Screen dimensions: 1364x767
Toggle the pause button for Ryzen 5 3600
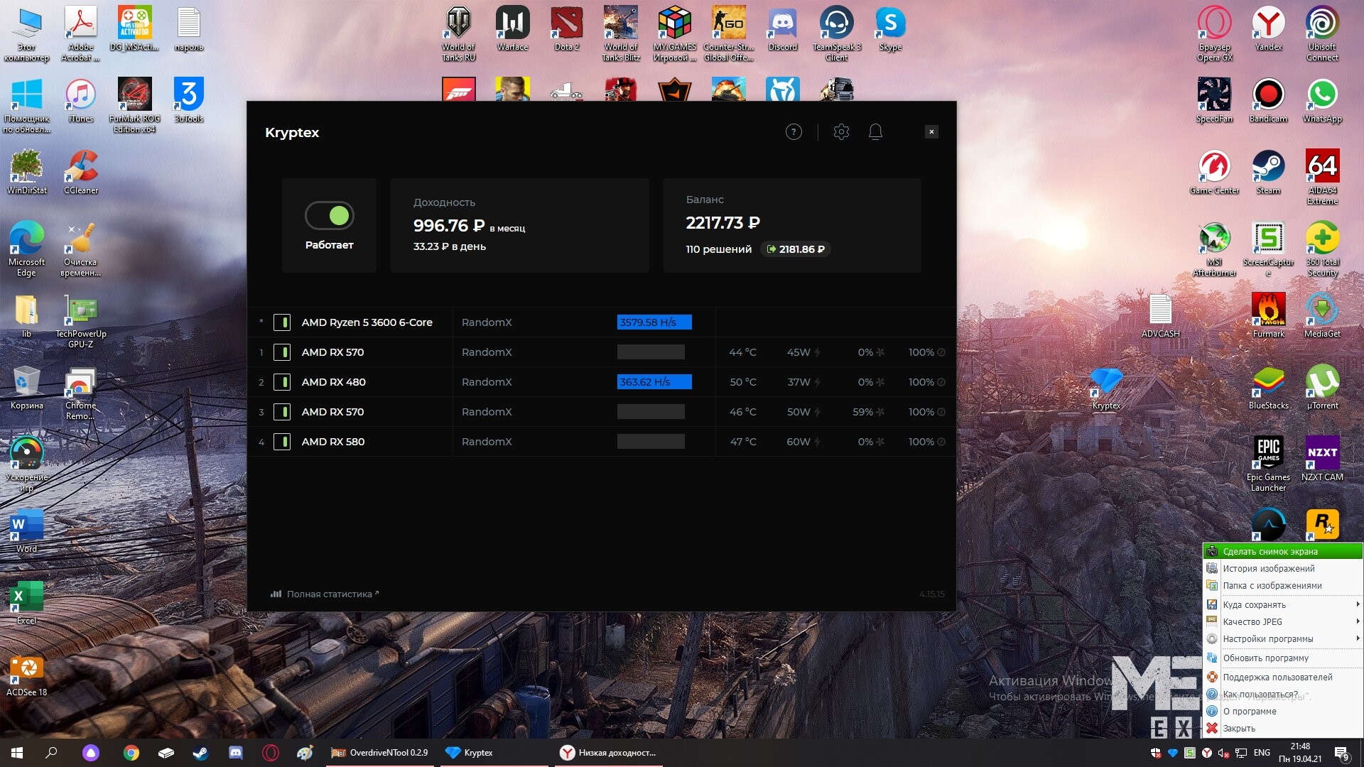[282, 323]
